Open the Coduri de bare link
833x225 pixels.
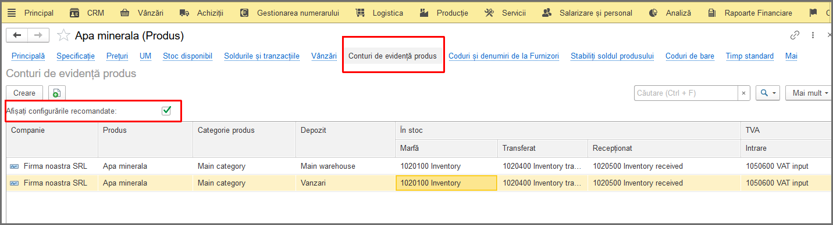click(690, 56)
